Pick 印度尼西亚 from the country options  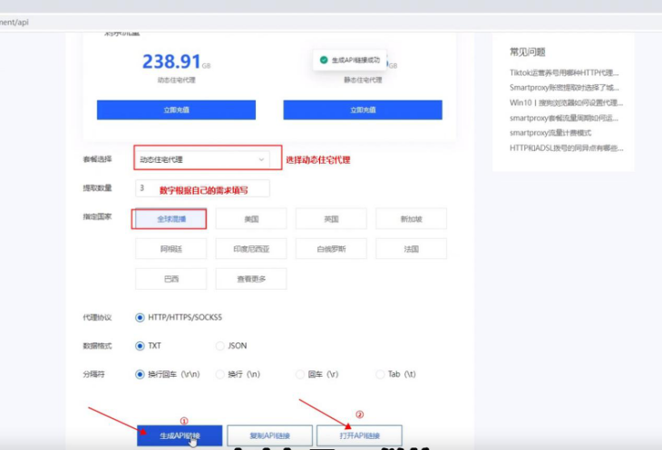[251, 249]
